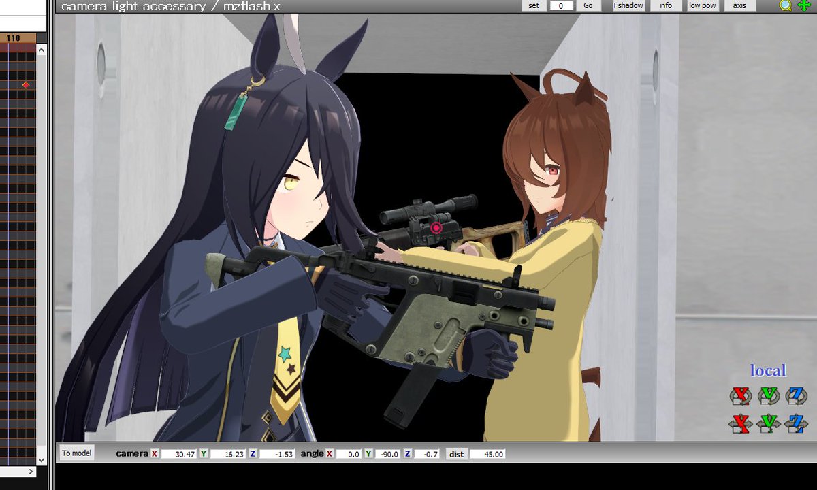Image resolution: width=817 pixels, height=490 pixels.
Task: Select the red X move axis icon
Action: tap(739, 423)
